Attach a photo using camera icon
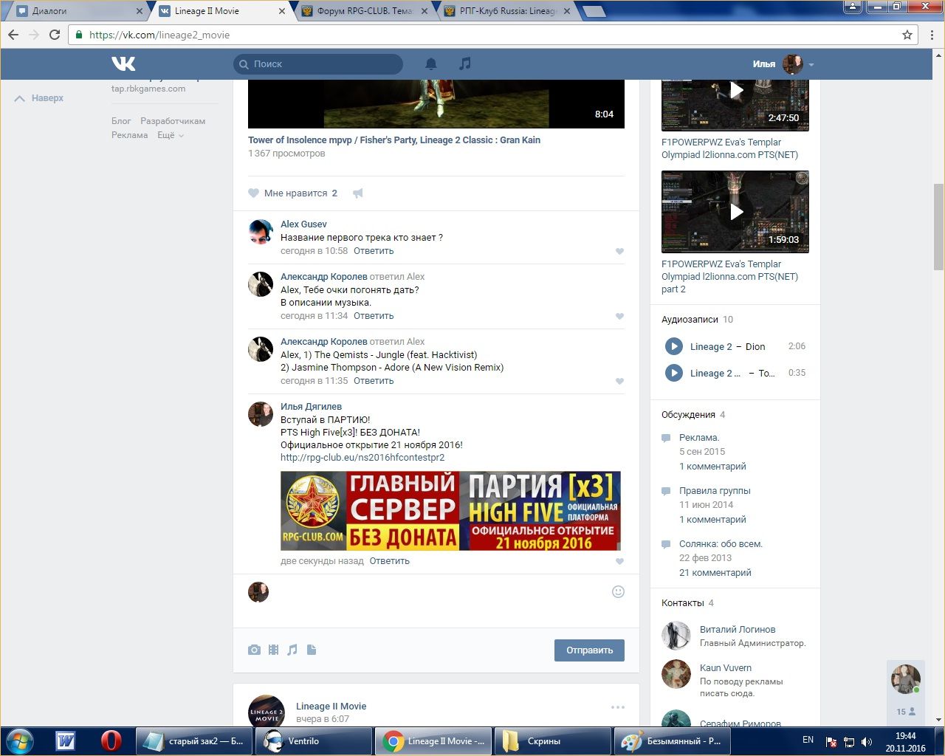This screenshot has width=945, height=756. point(254,650)
